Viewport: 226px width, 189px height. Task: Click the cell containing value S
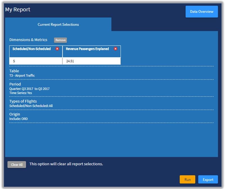36,61
